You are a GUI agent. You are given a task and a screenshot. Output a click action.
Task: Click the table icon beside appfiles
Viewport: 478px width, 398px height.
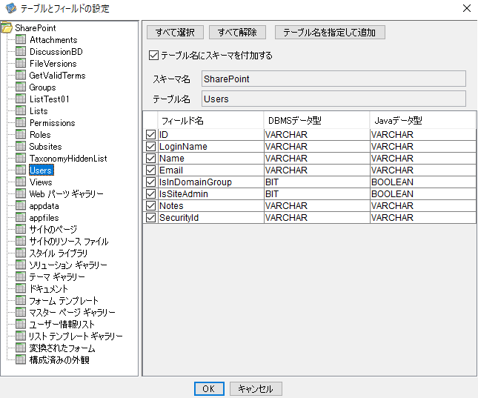21,217
